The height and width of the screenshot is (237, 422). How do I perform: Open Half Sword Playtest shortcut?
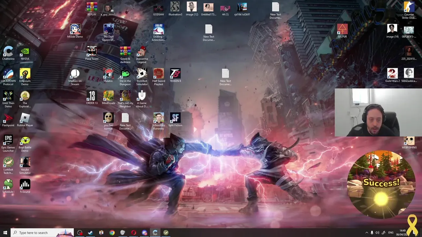158,77
